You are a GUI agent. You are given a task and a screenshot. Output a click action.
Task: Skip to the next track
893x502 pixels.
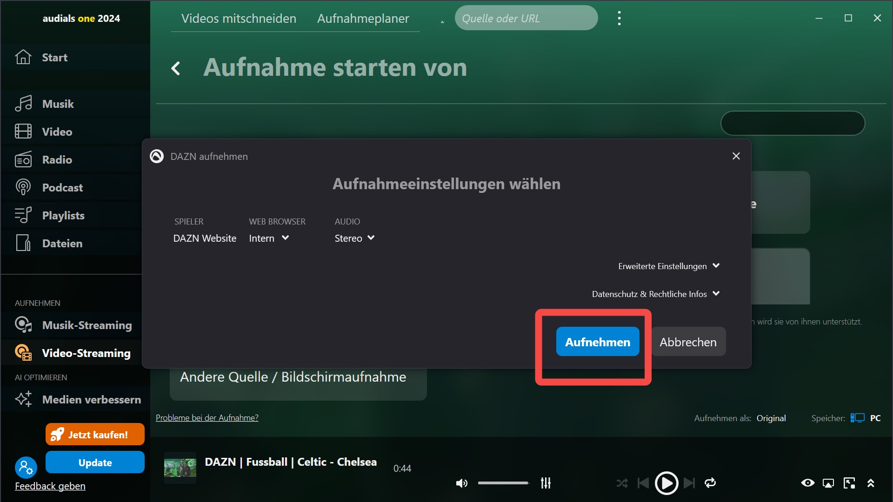(689, 483)
